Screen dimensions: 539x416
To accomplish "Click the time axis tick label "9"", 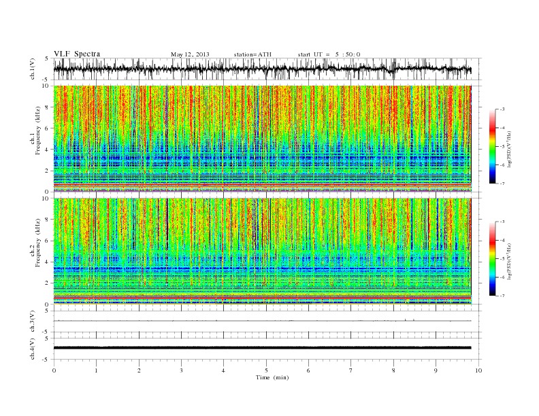I will coord(436,370).
